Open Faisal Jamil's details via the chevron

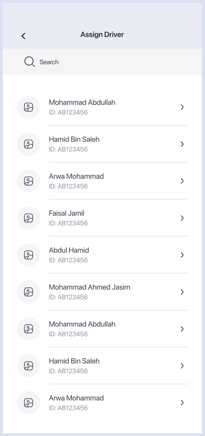(182, 218)
